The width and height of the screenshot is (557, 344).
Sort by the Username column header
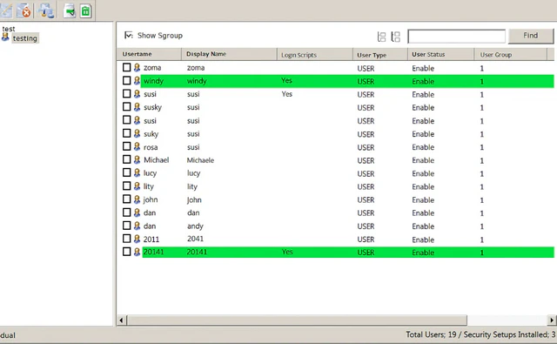tap(149, 54)
